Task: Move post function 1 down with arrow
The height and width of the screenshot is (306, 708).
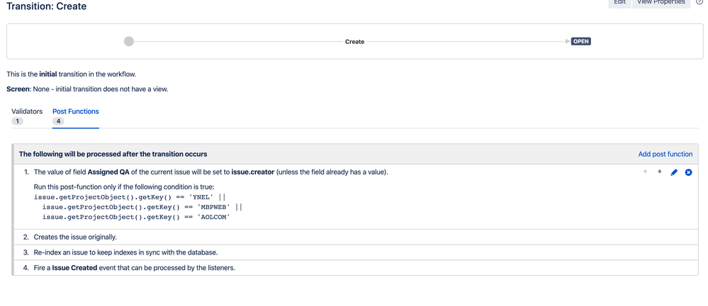Action: (659, 172)
